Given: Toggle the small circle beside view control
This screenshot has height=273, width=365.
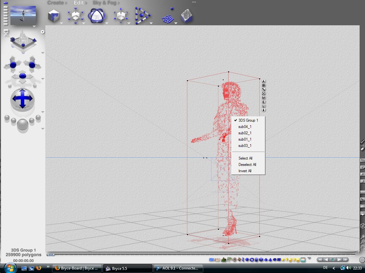Looking at the screenshot, I should point(43,32).
